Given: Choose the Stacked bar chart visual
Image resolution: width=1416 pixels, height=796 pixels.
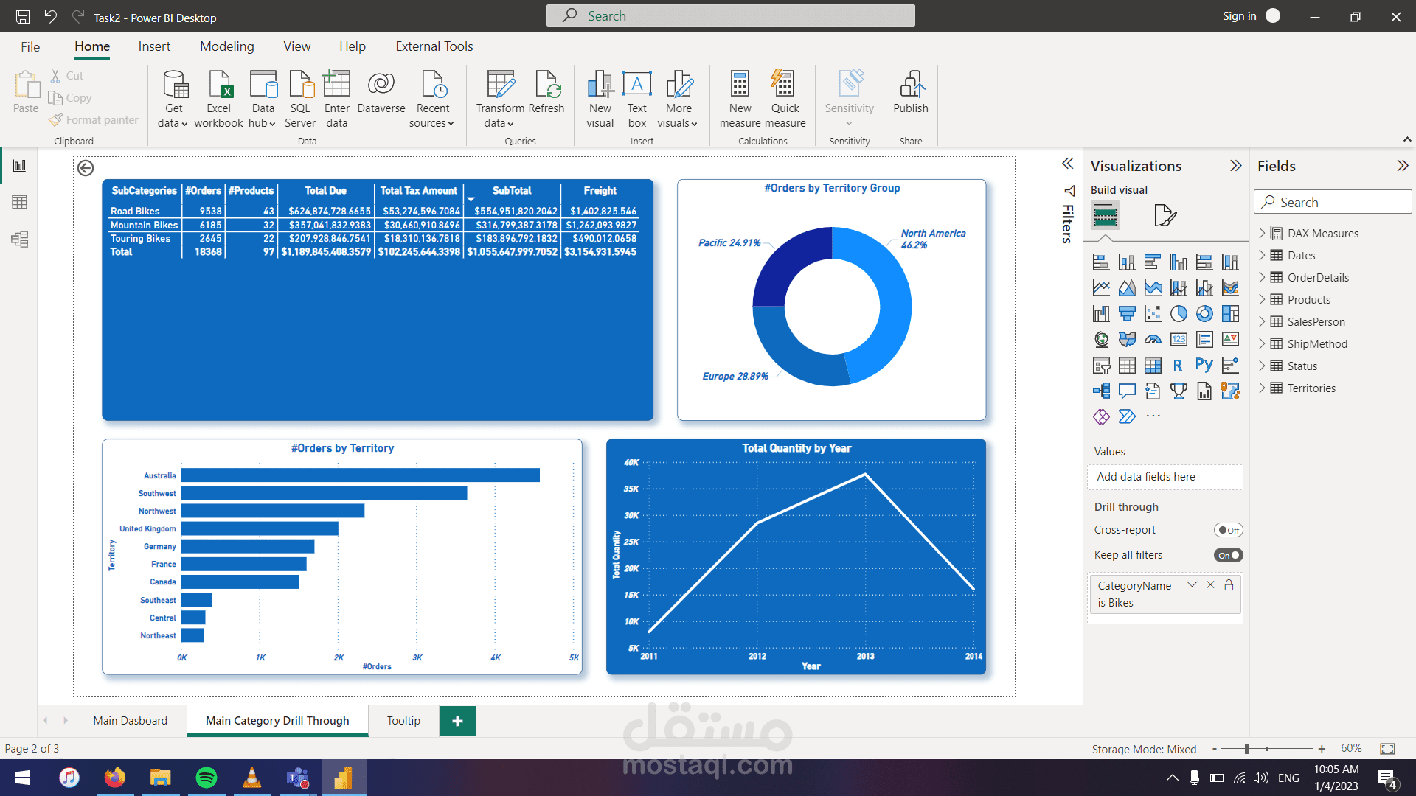Looking at the screenshot, I should click(x=1101, y=262).
